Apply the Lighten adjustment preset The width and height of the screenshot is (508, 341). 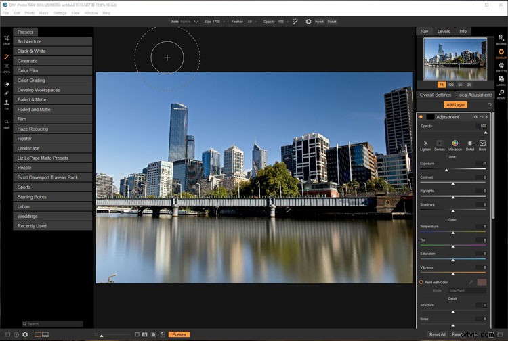[x=425, y=145]
